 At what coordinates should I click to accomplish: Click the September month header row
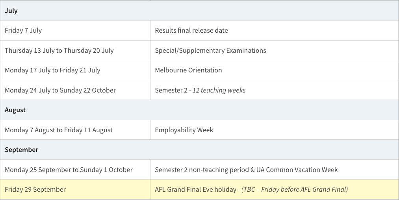[x=22, y=150]
